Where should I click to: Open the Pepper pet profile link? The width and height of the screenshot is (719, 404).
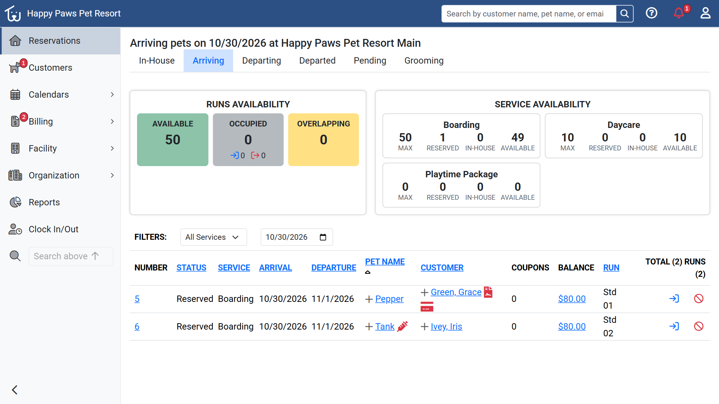pos(389,299)
